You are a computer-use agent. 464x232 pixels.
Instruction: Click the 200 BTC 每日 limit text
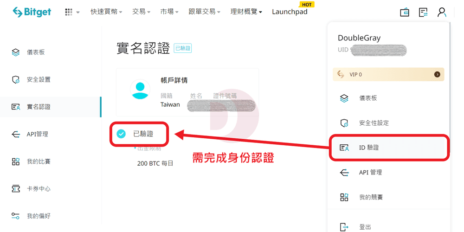155,163
